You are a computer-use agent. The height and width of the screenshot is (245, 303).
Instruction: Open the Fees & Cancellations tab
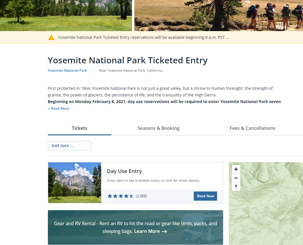[x=252, y=128]
